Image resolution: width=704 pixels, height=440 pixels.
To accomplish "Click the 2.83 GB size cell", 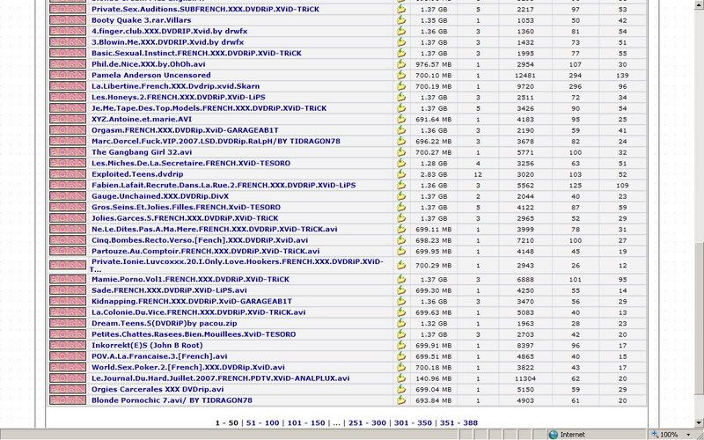I will click(434, 174).
